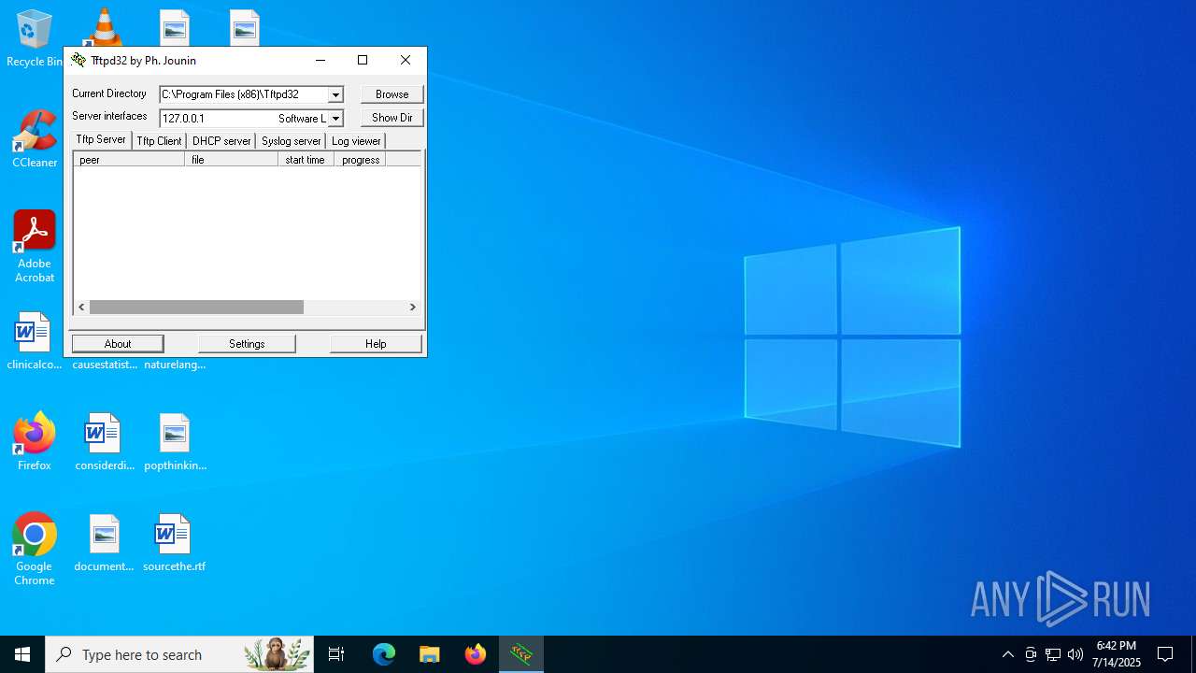Click the start time column header
The height and width of the screenshot is (673, 1196).
[306, 160]
